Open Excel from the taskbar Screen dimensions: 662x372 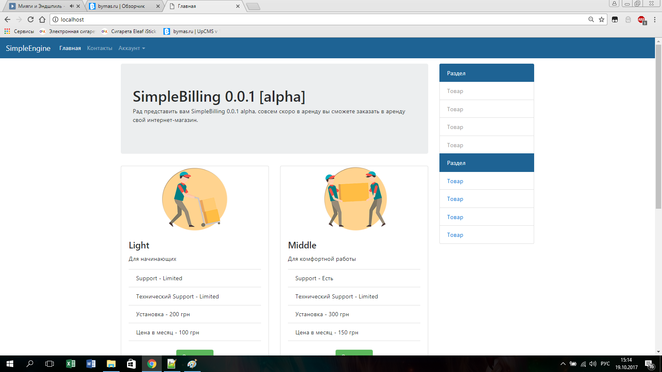point(71,364)
